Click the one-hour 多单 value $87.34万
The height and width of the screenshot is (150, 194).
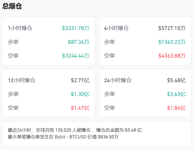pos(79,42)
